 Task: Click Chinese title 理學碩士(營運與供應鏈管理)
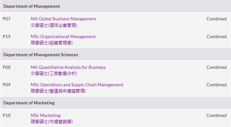58,91
